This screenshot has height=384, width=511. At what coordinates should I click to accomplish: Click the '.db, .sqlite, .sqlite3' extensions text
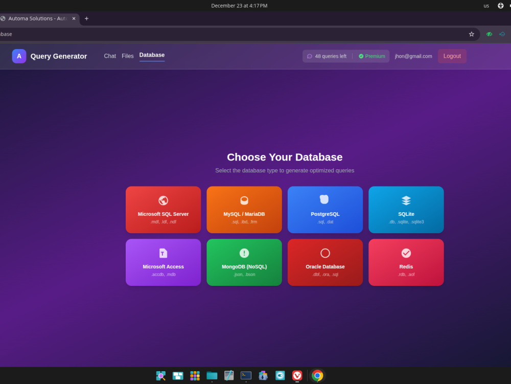(406, 222)
